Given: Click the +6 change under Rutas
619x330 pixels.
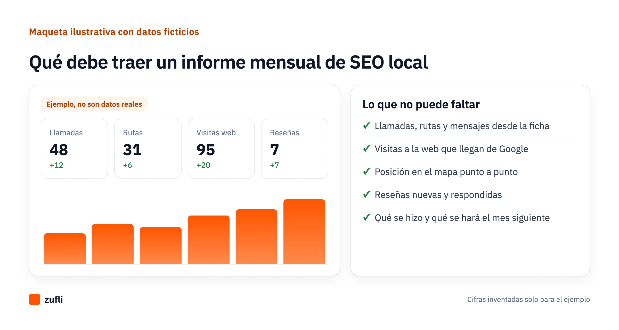Looking at the screenshot, I should pos(127,165).
